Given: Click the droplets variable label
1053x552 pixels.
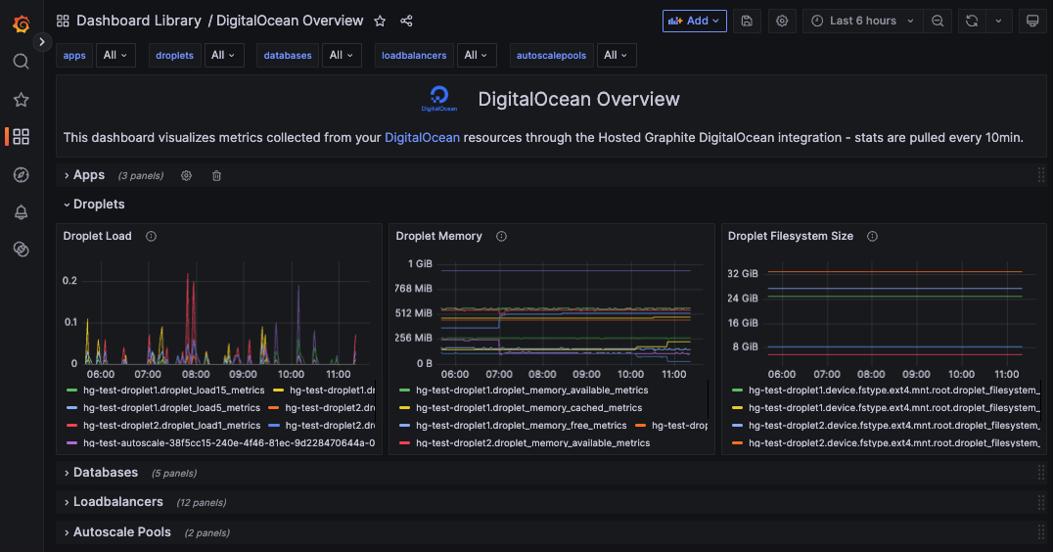Looking at the screenshot, I should tap(174, 56).
